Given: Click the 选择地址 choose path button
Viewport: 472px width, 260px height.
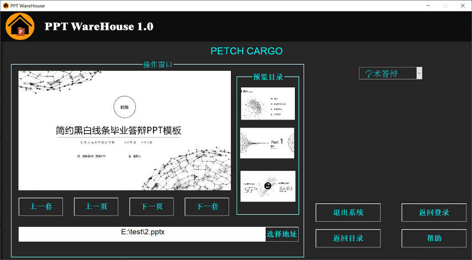Looking at the screenshot, I should click(x=282, y=234).
